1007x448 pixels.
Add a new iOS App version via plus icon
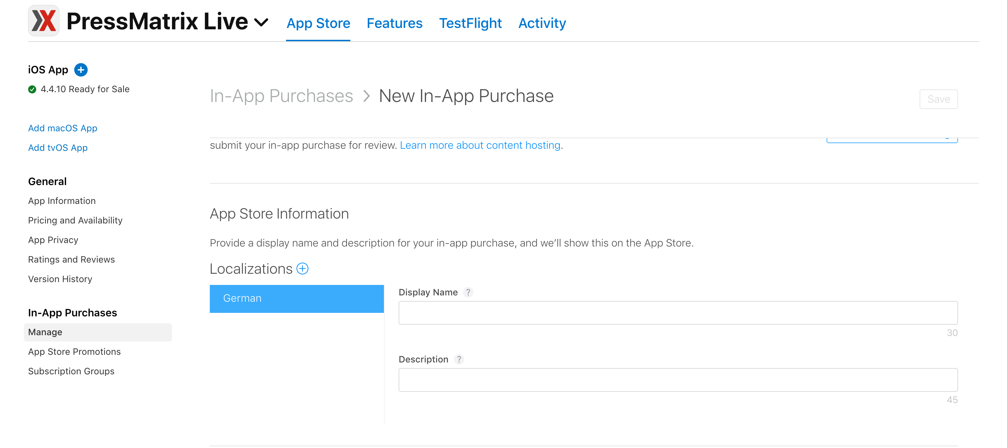click(x=81, y=70)
